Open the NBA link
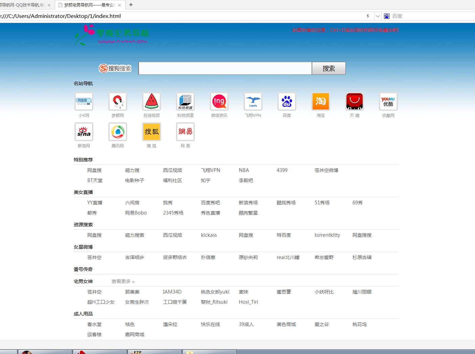 tap(244, 170)
